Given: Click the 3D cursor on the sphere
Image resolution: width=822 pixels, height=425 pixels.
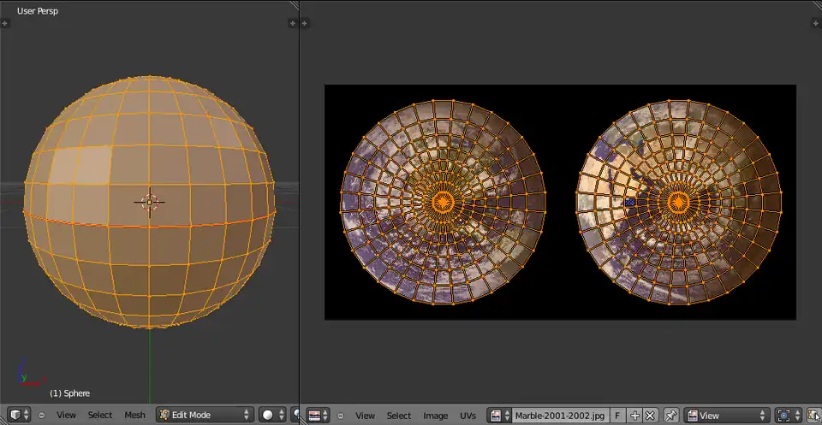Looking at the screenshot, I should 149,202.
